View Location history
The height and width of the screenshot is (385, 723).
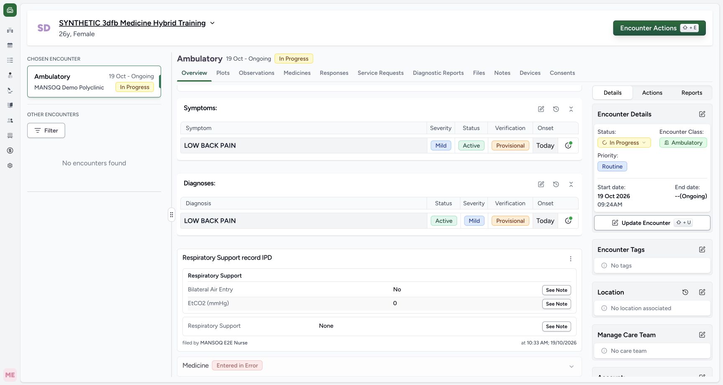pos(685,292)
